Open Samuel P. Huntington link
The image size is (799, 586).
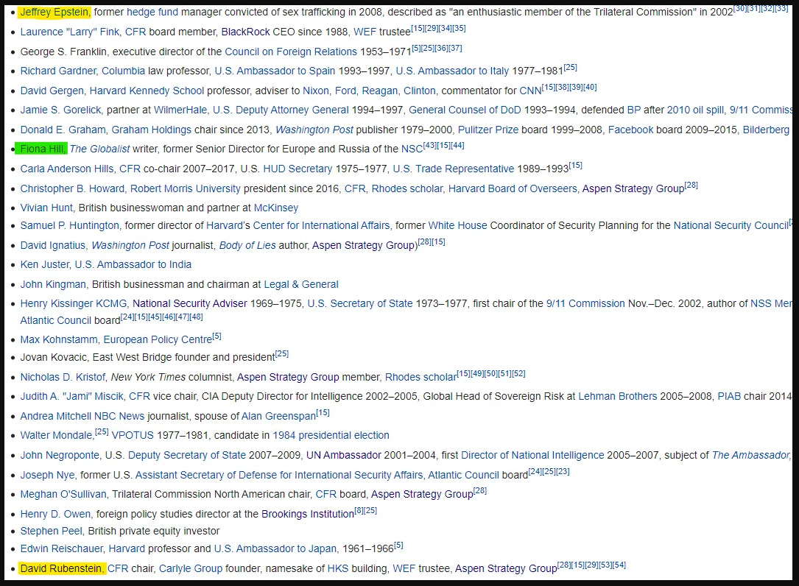tap(70, 225)
